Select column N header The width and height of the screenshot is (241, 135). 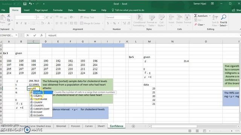tap(172, 42)
